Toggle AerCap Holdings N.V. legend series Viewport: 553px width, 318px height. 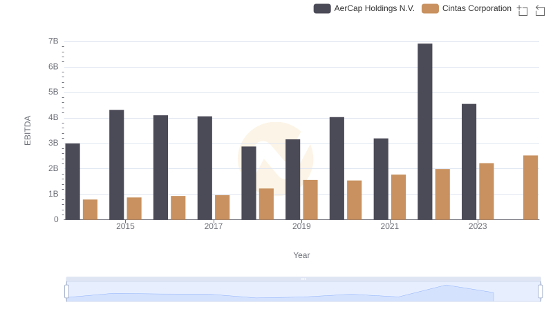[364, 8]
